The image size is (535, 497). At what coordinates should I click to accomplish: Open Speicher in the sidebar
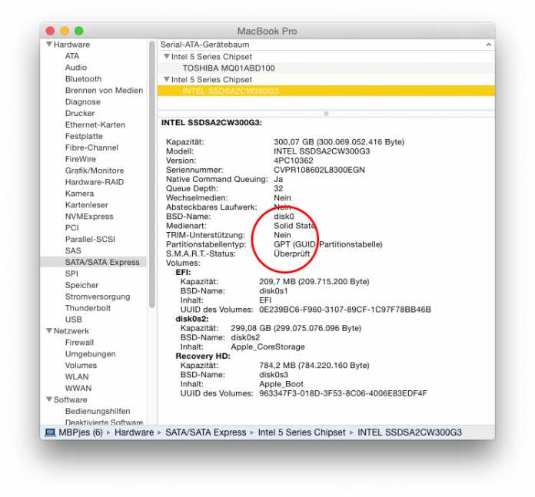(x=81, y=285)
